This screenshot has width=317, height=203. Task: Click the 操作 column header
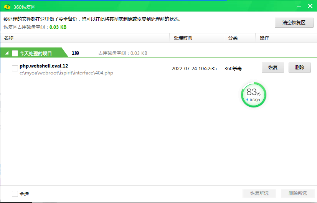(x=286, y=38)
